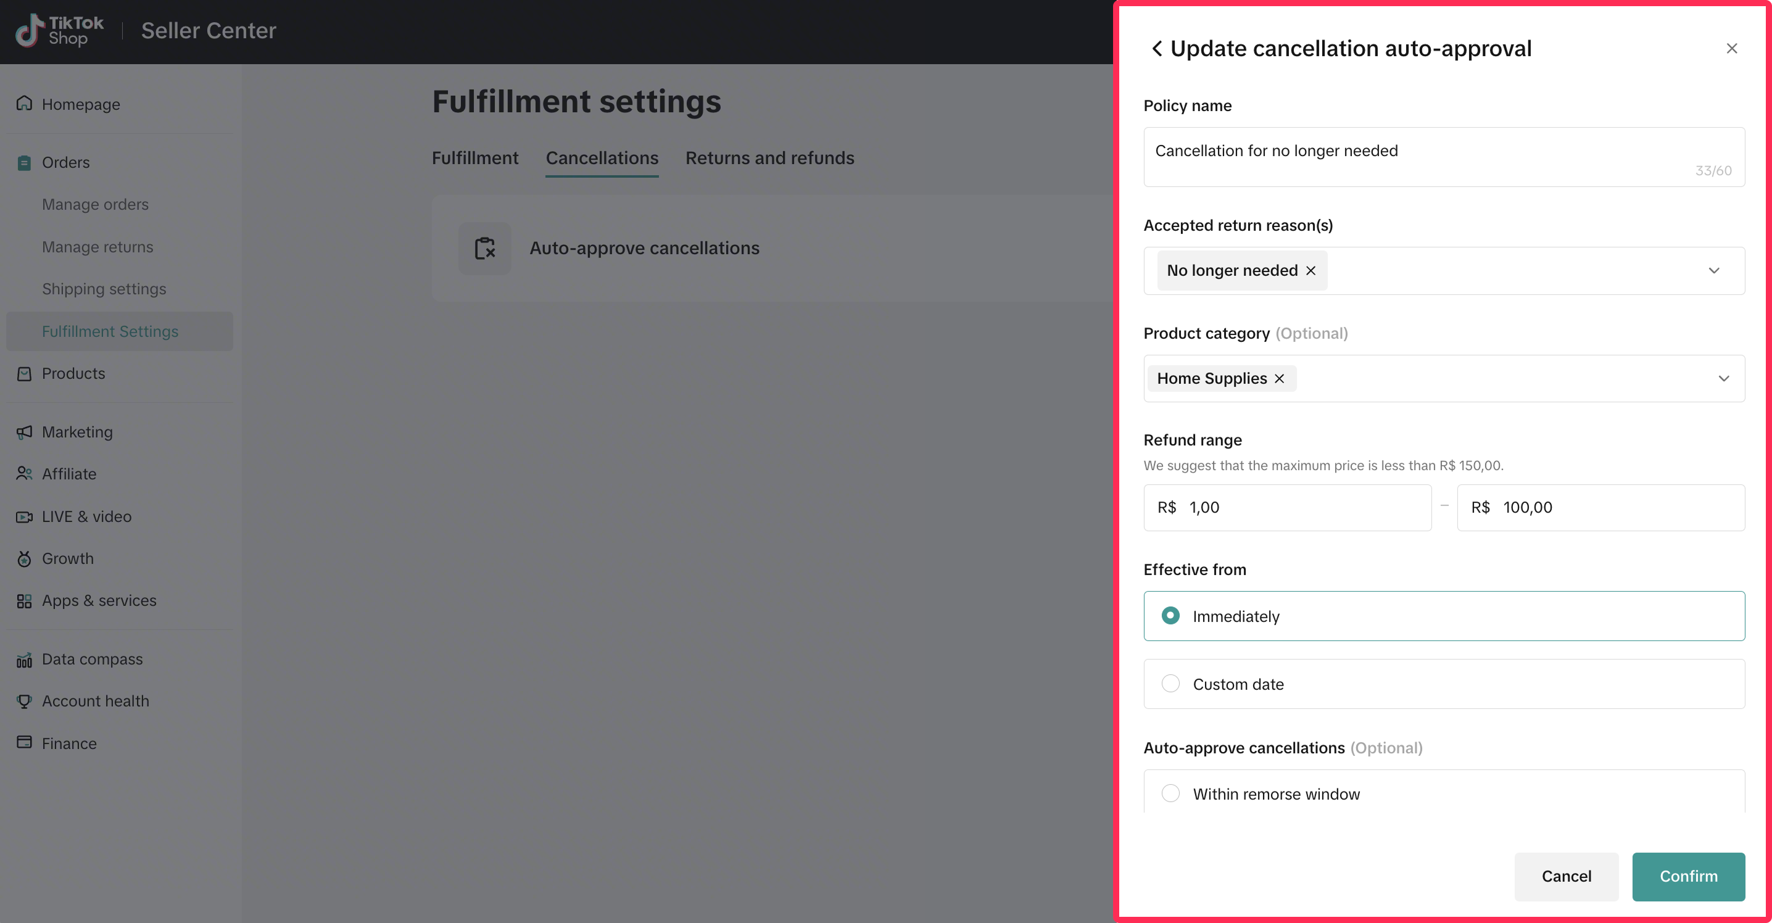Select the Custom date radio option

click(1170, 684)
